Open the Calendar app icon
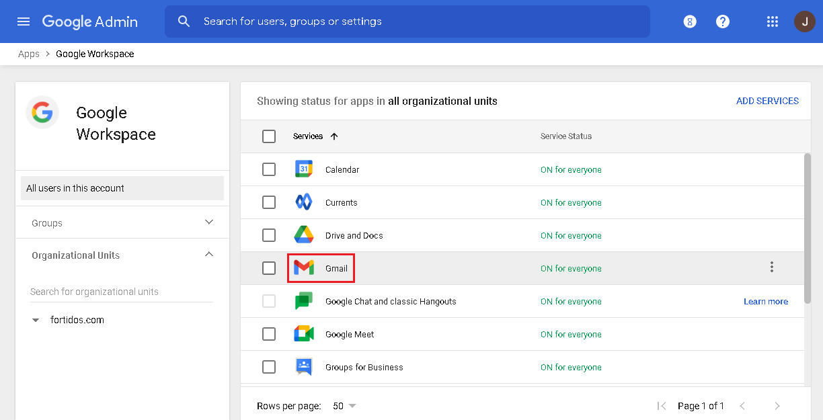Viewport: 823px width, 420px height. 303,169
